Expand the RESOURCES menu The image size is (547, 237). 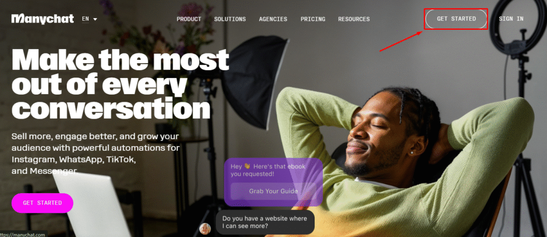pos(354,19)
